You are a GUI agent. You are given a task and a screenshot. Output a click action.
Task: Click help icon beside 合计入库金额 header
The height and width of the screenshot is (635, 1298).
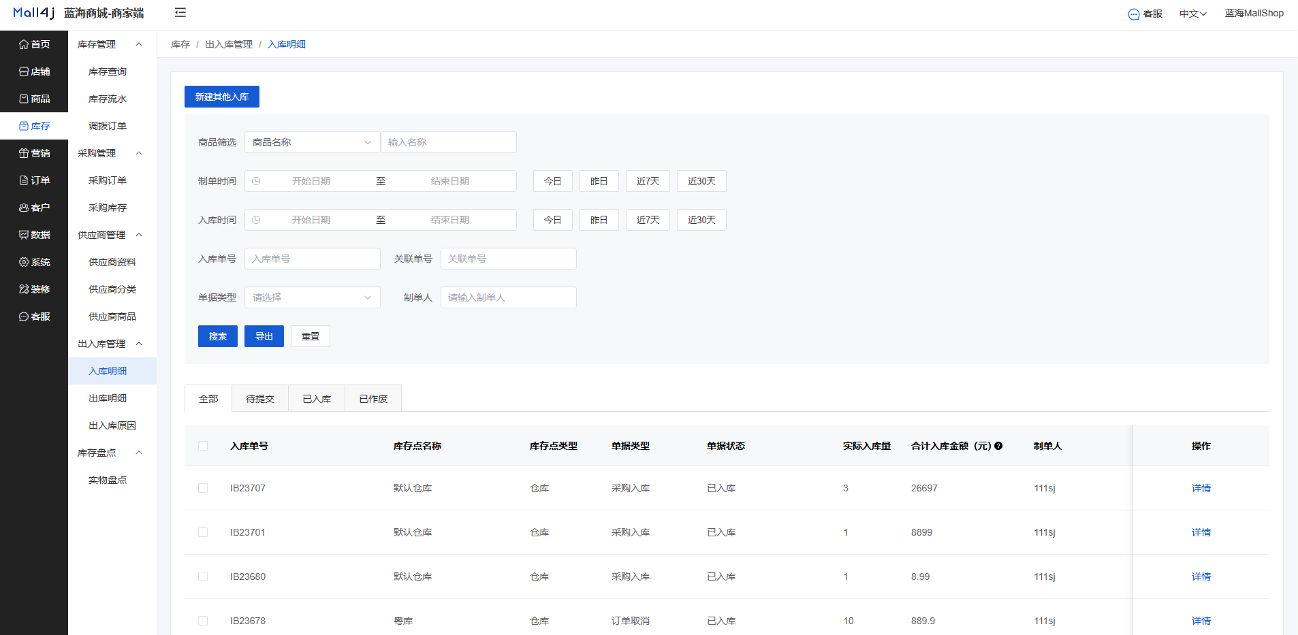(998, 446)
